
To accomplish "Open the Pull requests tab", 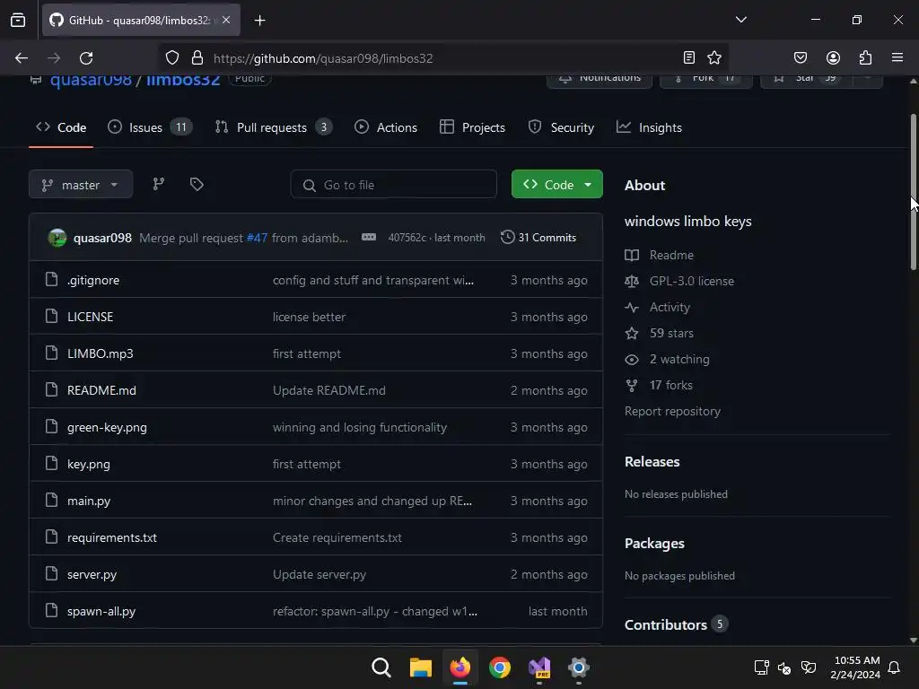I will [x=273, y=127].
